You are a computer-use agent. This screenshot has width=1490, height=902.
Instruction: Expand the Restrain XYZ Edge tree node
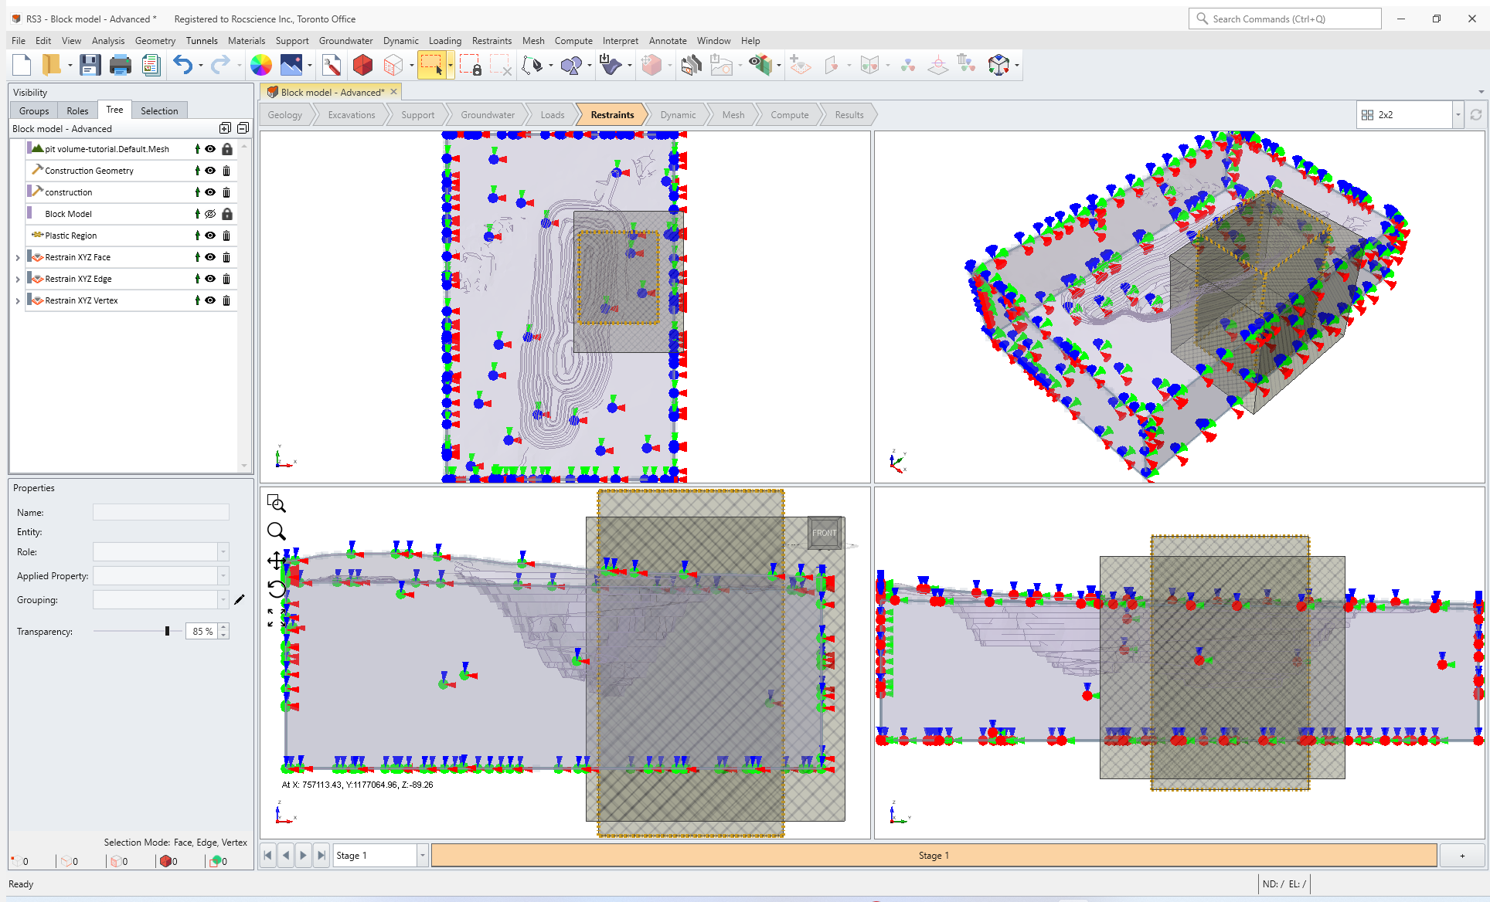18,279
